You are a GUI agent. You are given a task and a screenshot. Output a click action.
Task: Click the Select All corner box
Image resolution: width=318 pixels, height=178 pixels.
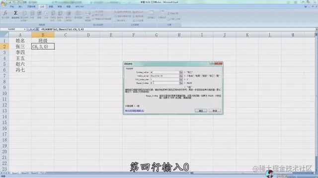click(x=4, y=35)
